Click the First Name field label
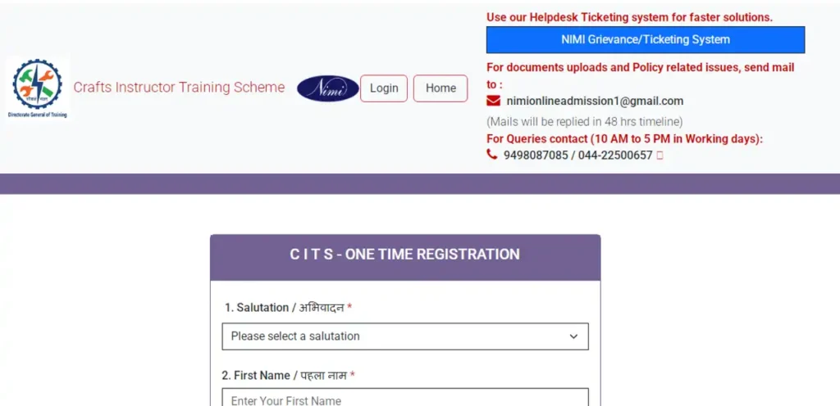Screen dimensions: 840x406 click(x=288, y=376)
